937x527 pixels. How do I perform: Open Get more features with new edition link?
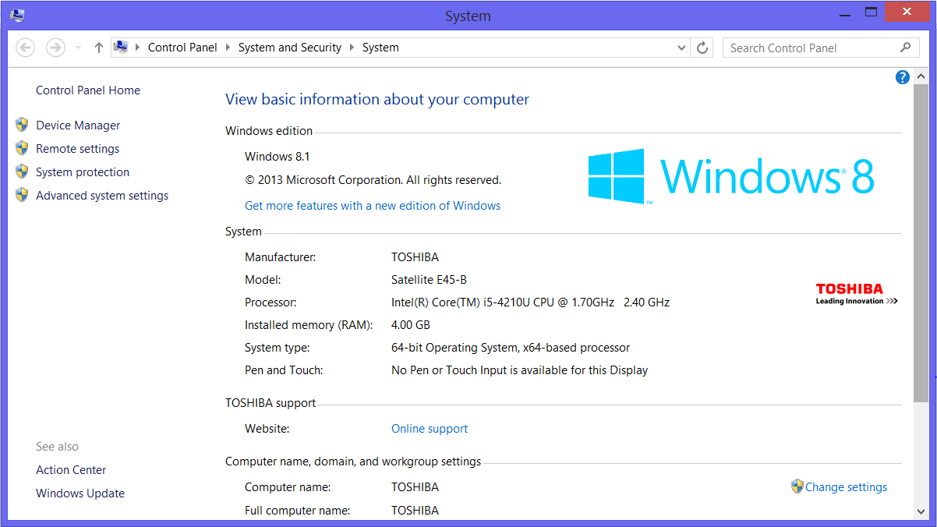coord(373,206)
